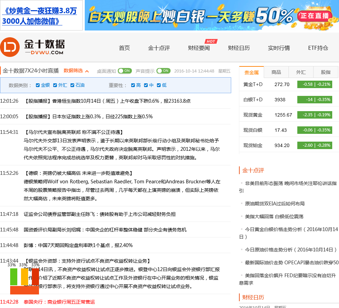
Task: Go to ETF持仓 in the navigation bar
Action: click(x=318, y=48)
